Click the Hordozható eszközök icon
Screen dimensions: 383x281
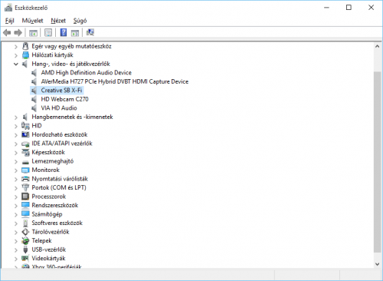25,134
